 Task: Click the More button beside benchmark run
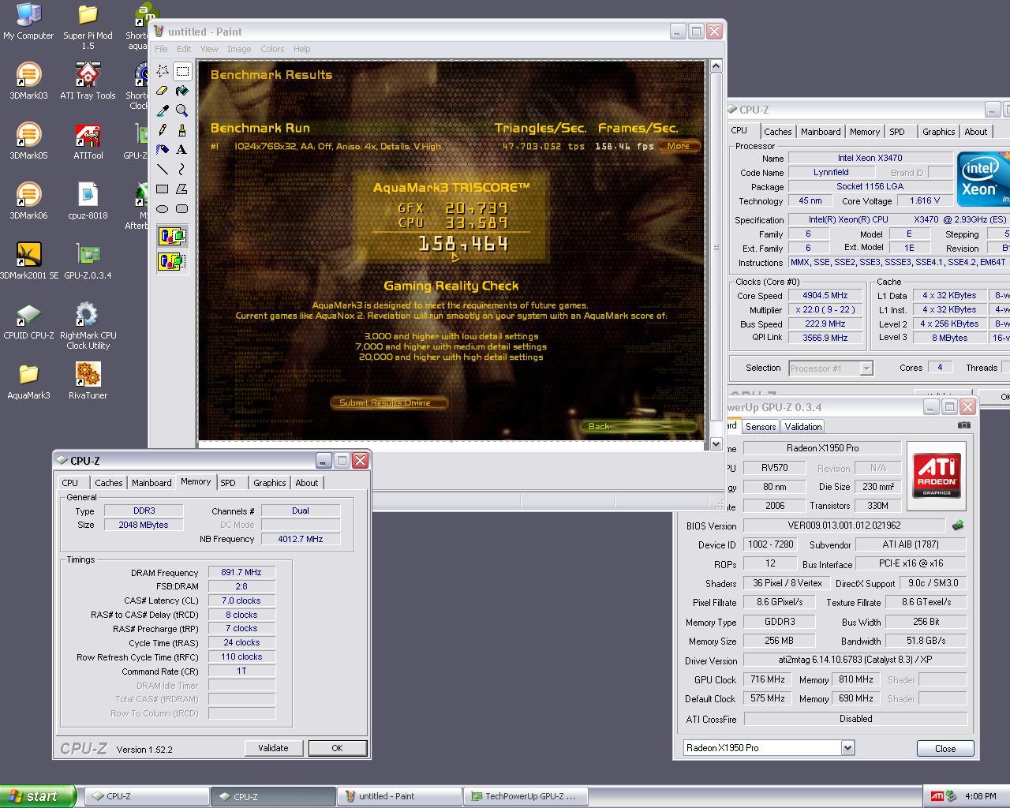click(x=679, y=146)
